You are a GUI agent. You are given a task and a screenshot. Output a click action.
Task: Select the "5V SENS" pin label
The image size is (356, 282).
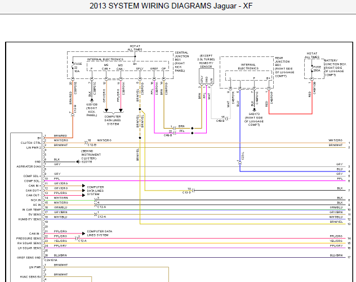tap(35, 214)
